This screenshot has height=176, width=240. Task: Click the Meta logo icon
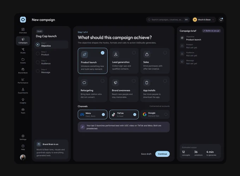82,115
